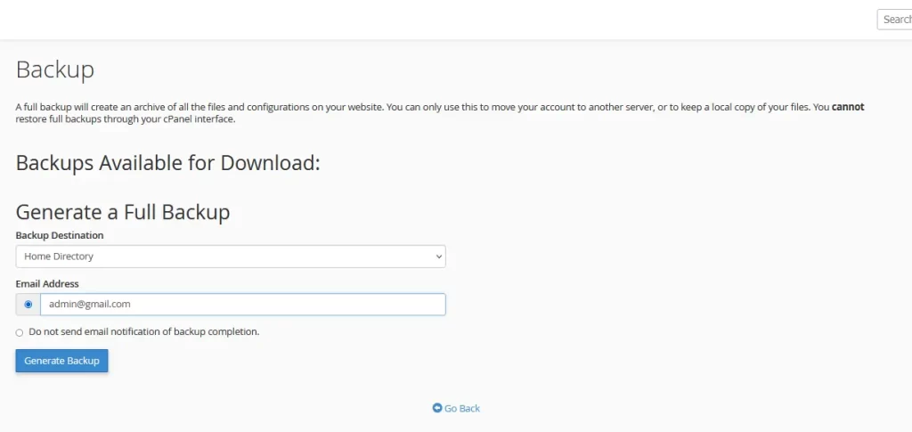Open the Home Directory destination selector
912x432 pixels.
231,257
